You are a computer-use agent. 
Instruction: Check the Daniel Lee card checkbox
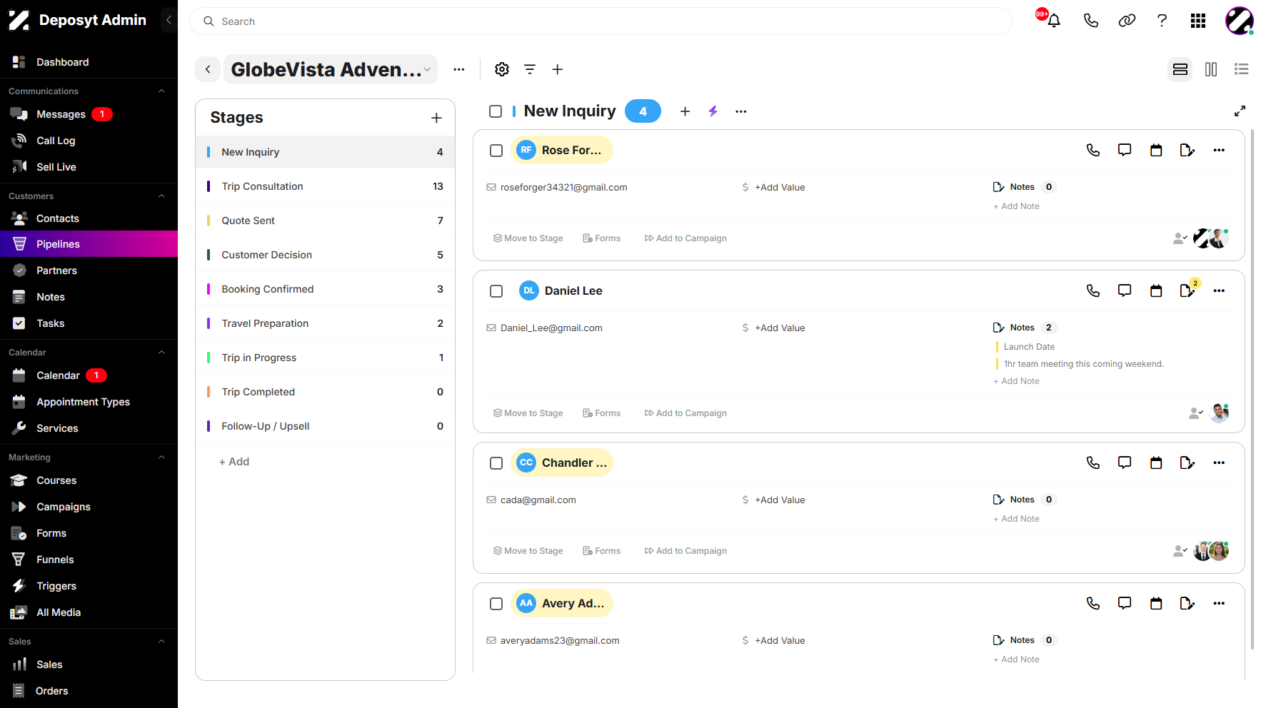pos(496,291)
